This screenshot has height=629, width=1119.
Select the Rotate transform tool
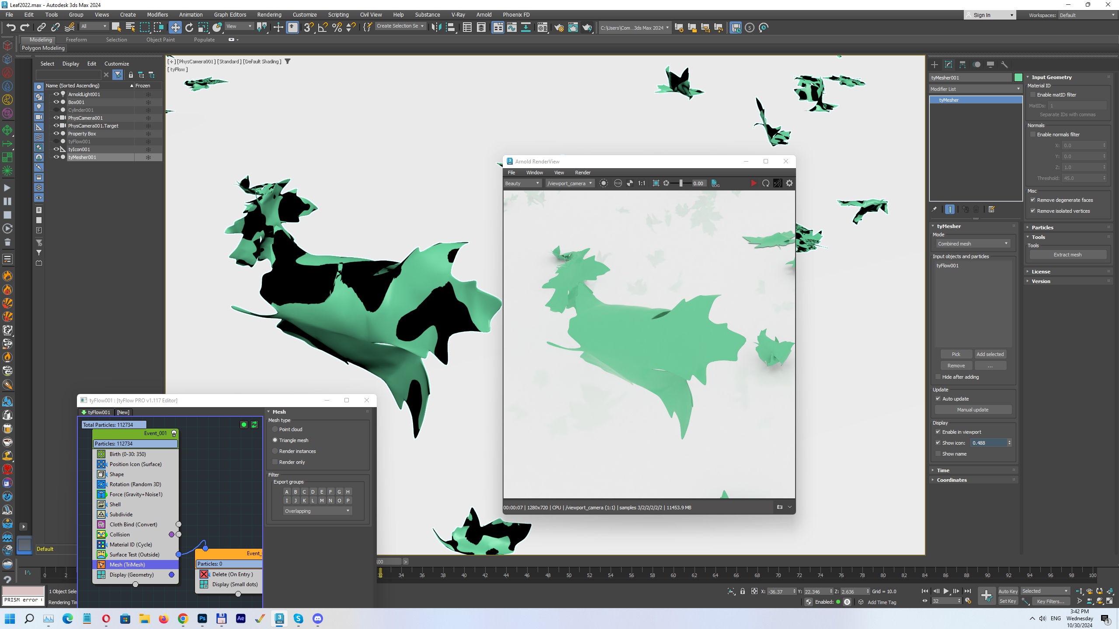[x=189, y=28]
